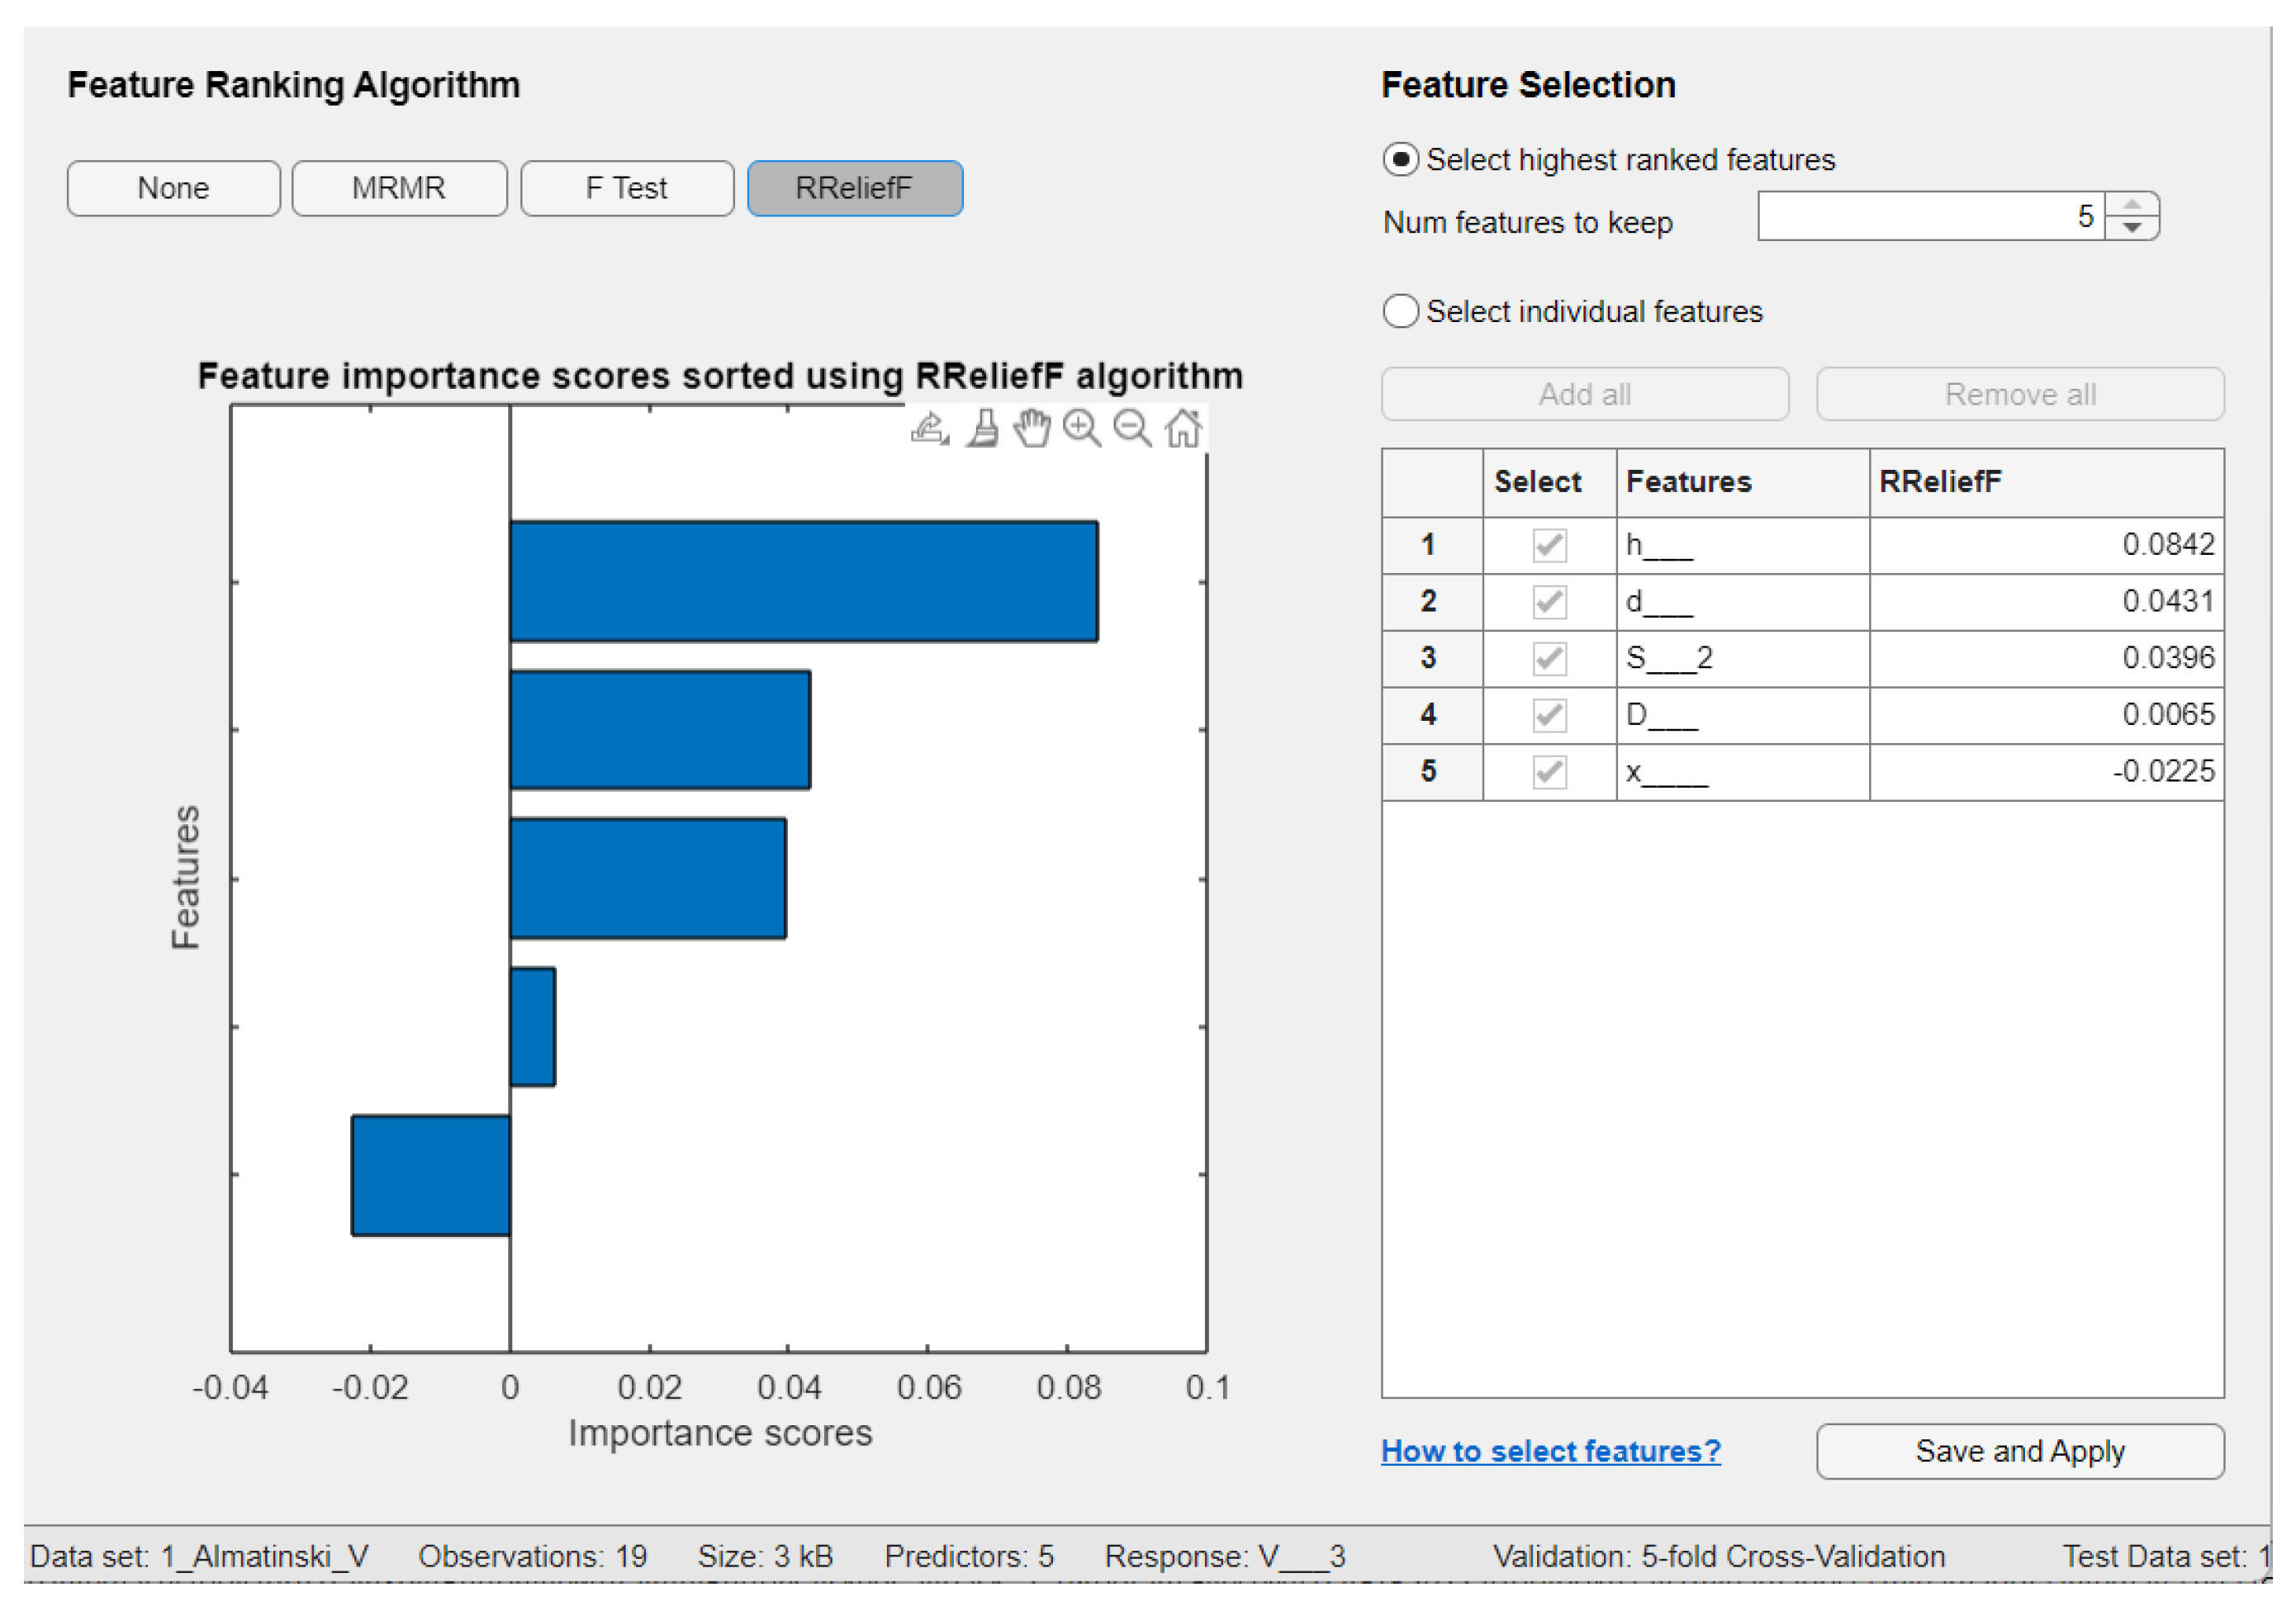Image resolution: width=2296 pixels, height=1611 pixels.
Task: Increase num features to keep
Action: tap(2132, 204)
